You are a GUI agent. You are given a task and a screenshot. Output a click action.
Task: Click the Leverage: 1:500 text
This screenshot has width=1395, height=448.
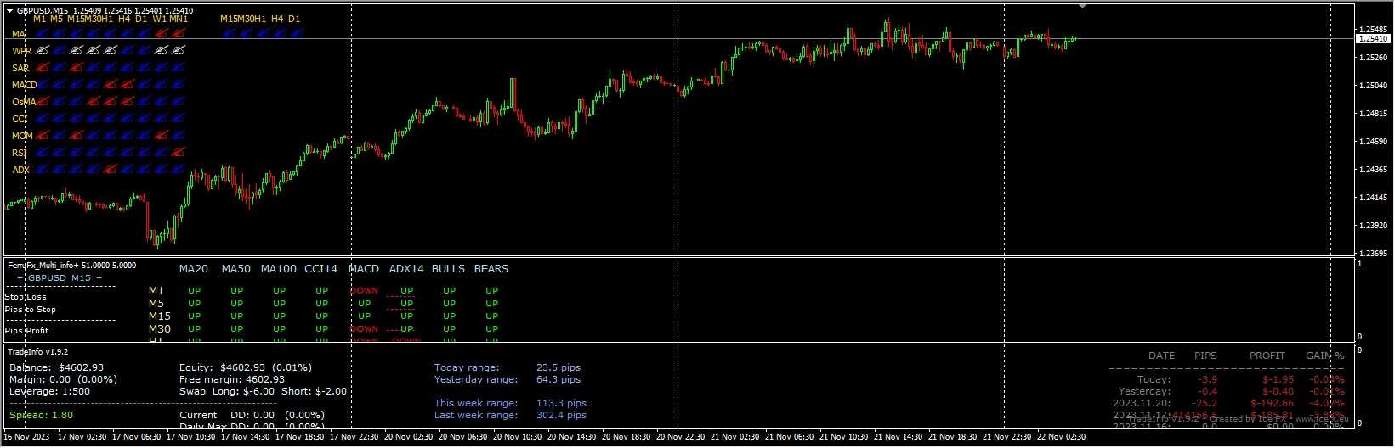click(x=50, y=392)
